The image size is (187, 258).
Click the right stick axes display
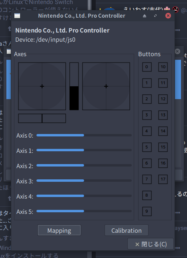[x=106, y=86]
